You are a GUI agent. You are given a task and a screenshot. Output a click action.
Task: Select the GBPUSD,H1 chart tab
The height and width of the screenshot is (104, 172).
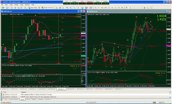point(61,89)
